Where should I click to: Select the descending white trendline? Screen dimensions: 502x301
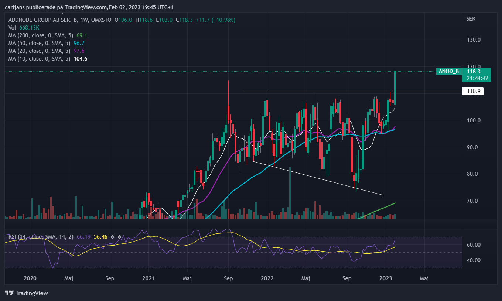click(x=318, y=178)
